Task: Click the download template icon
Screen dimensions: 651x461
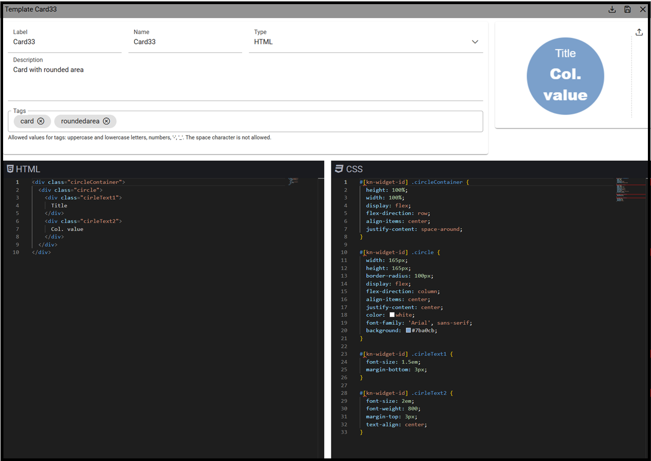Action: [x=612, y=9]
